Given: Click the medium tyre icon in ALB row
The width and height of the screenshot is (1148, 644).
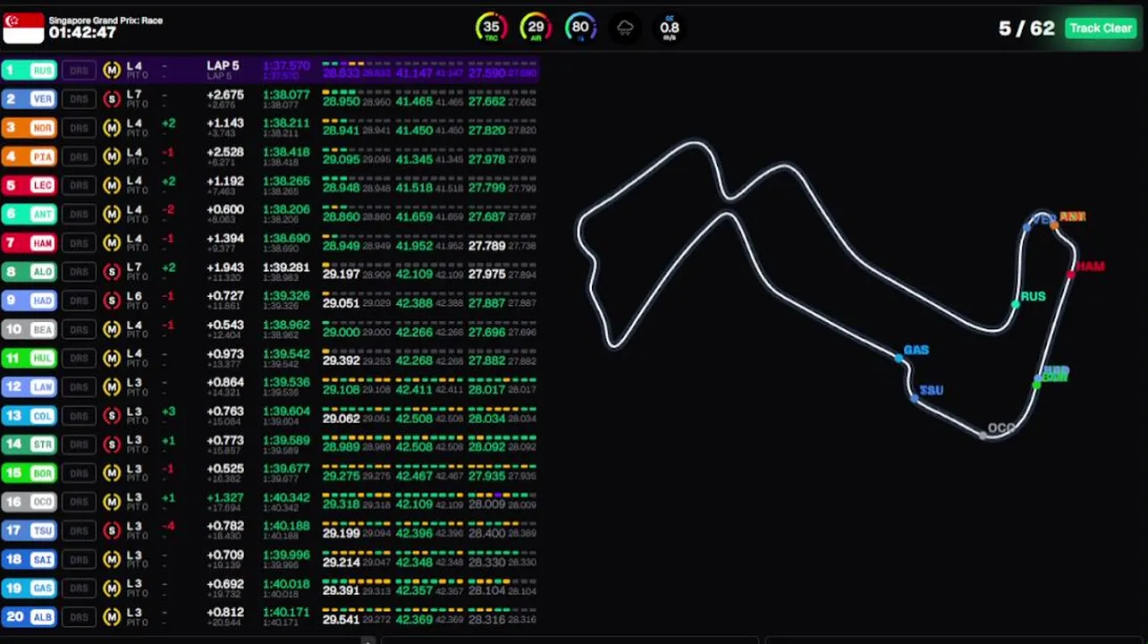Looking at the screenshot, I should (112, 617).
